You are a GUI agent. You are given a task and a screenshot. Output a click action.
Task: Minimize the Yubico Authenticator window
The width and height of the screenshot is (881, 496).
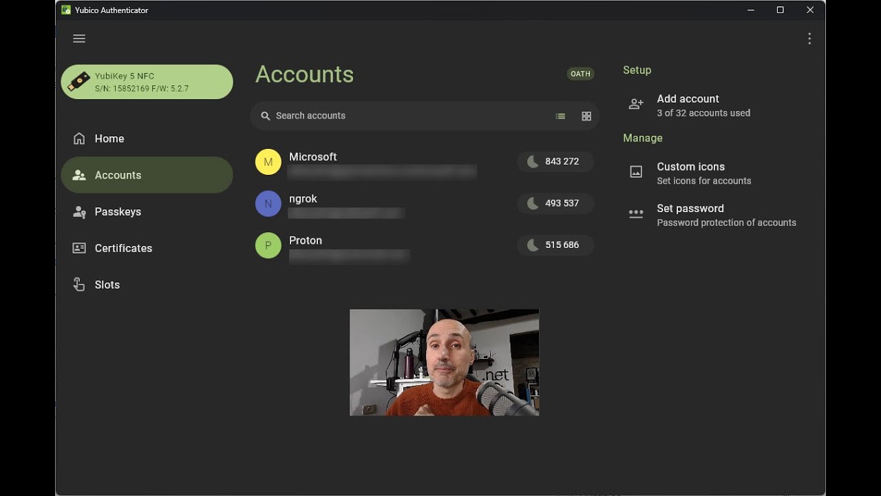pyautogui.click(x=750, y=10)
